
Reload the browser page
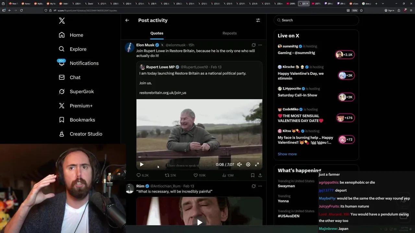pos(21,10)
